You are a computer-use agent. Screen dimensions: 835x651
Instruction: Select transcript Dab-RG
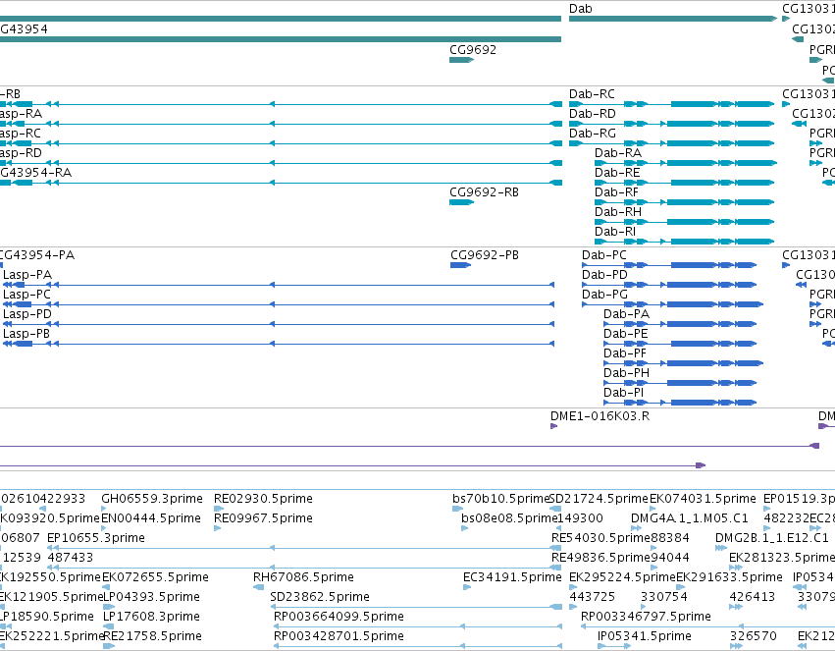[x=671, y=143]
